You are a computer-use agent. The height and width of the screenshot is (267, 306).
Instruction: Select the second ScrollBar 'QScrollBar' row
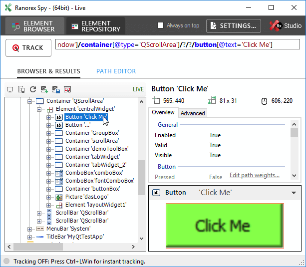click(82, 221)
